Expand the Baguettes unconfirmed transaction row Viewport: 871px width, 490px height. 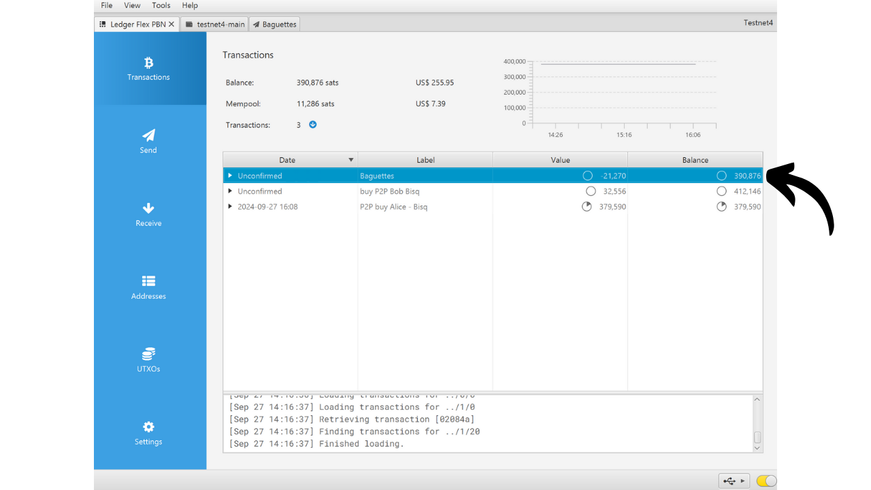(x=230, y=176)
